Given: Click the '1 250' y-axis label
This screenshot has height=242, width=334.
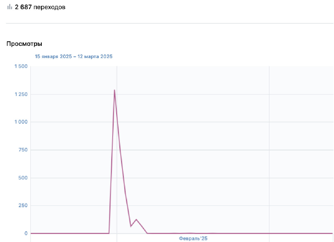Looking at the screenshot, I should (x=21, y=94).
